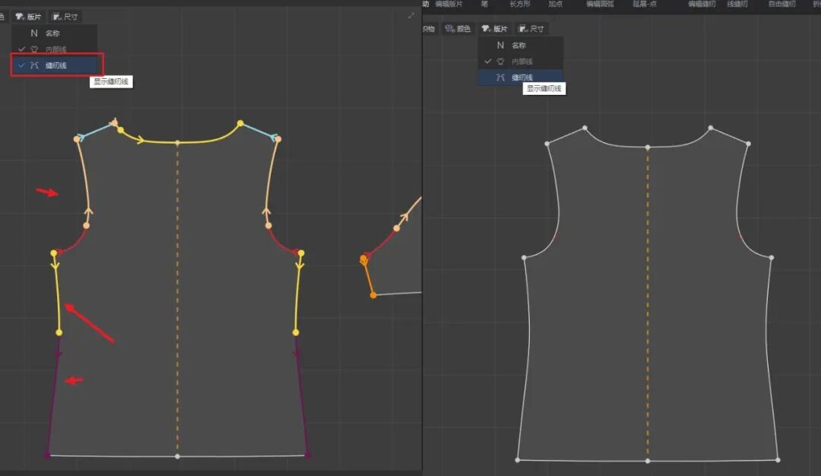Click left shoulder tip point on right pattern
This screenshot has width=821, height=476.
(x=547, y=143)
